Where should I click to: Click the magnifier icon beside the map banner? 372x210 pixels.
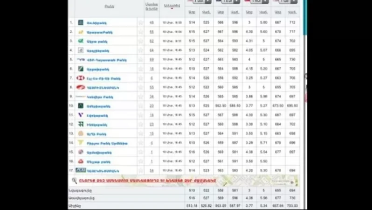[x=75, y=181]
